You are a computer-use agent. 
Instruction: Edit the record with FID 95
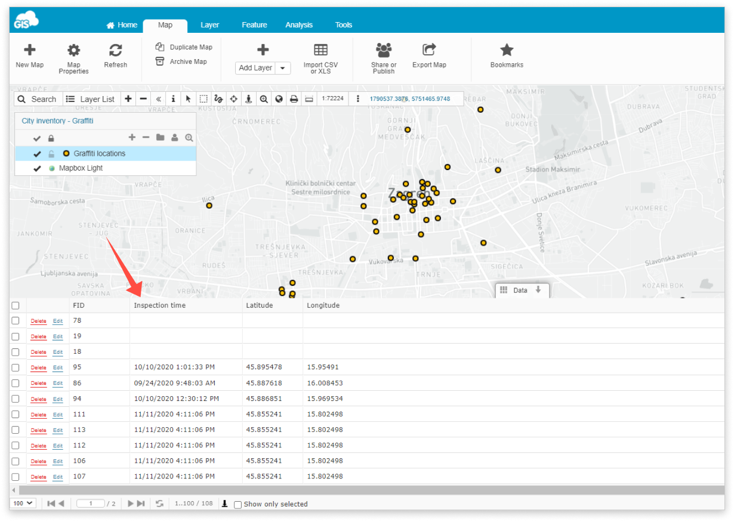[57, 367]
